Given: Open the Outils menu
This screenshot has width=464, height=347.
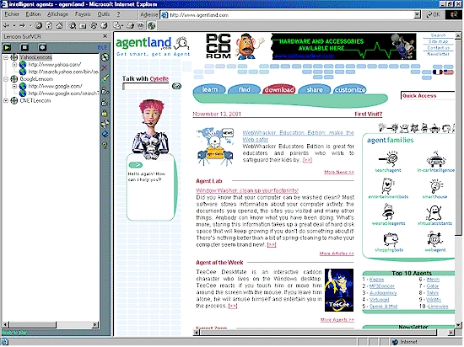Looking at the screenshot, I should pyautogui.click(x=104, y=14).
